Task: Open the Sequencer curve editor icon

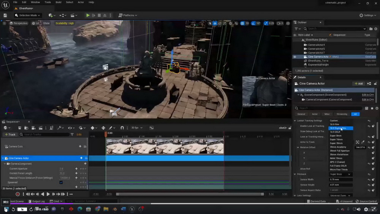Action: [152, 128]
